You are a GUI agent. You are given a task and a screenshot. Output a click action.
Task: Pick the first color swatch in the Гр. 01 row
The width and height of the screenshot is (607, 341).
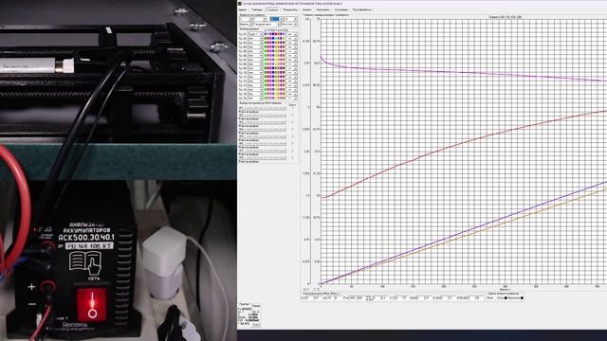(266, 34)
